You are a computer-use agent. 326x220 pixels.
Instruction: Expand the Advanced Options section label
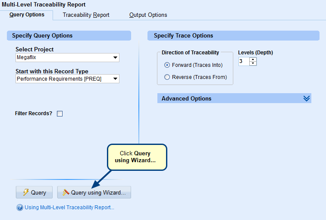click(186, 98)
